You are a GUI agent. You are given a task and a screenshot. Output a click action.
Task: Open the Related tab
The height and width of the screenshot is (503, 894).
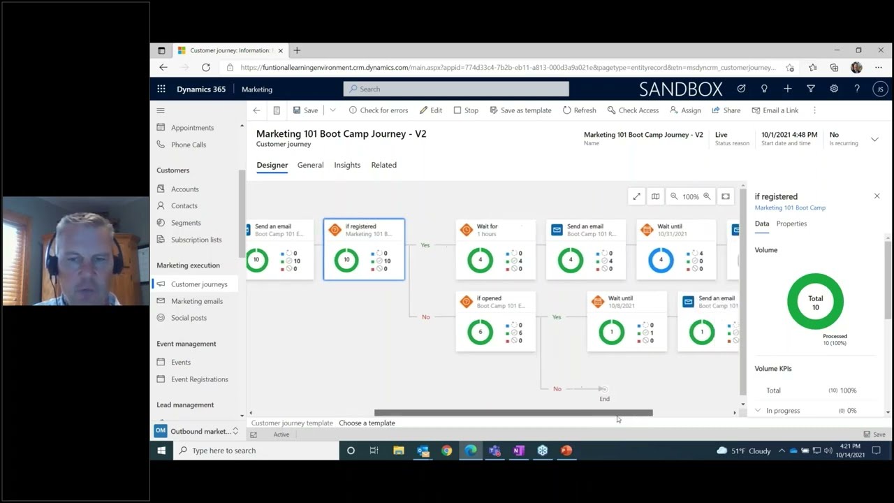click(x=383, y=165)
